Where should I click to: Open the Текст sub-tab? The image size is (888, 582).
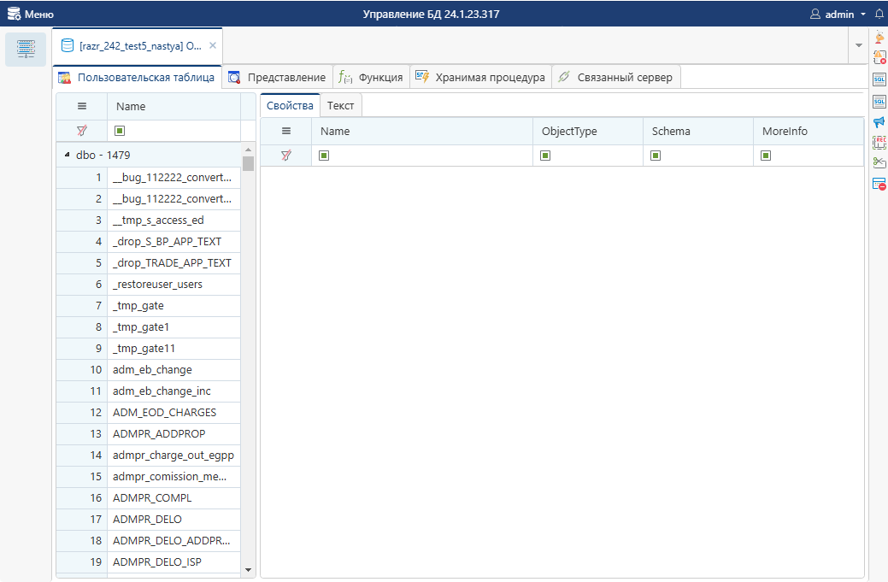click(x=341, y=105)
